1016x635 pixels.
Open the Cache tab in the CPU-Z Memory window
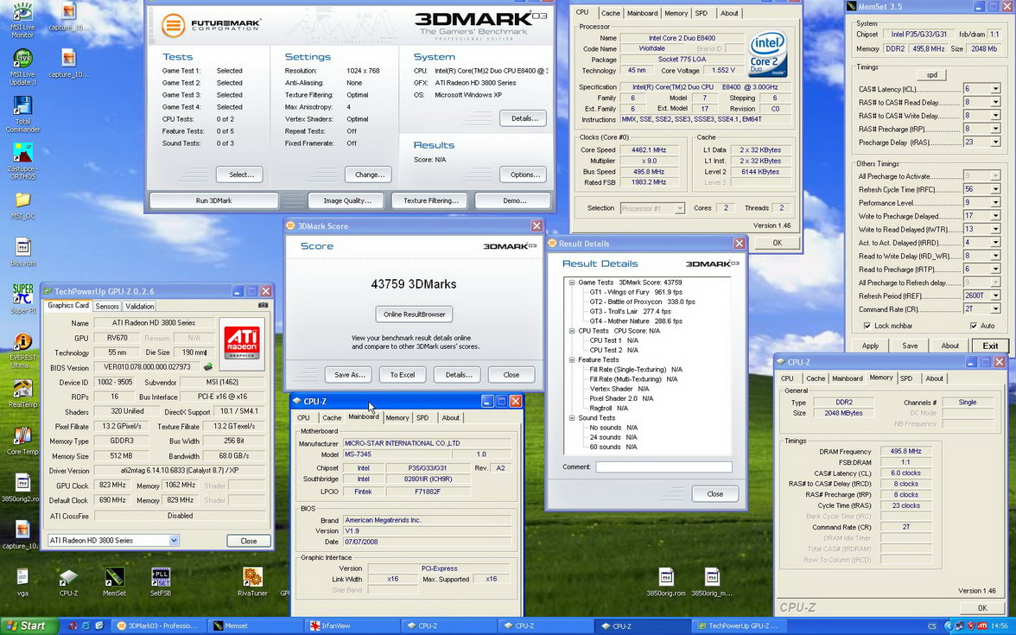tap(816, 378)
